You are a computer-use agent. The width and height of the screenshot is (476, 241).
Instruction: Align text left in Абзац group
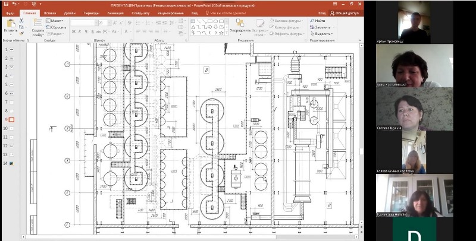coord(138,31)
